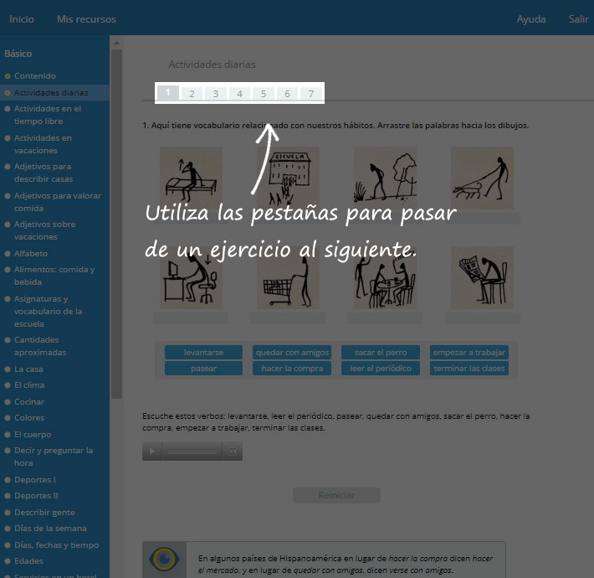Viewport: 594px width, 578px height.
Task: Click the school building drawing
Action: (289, 178)
